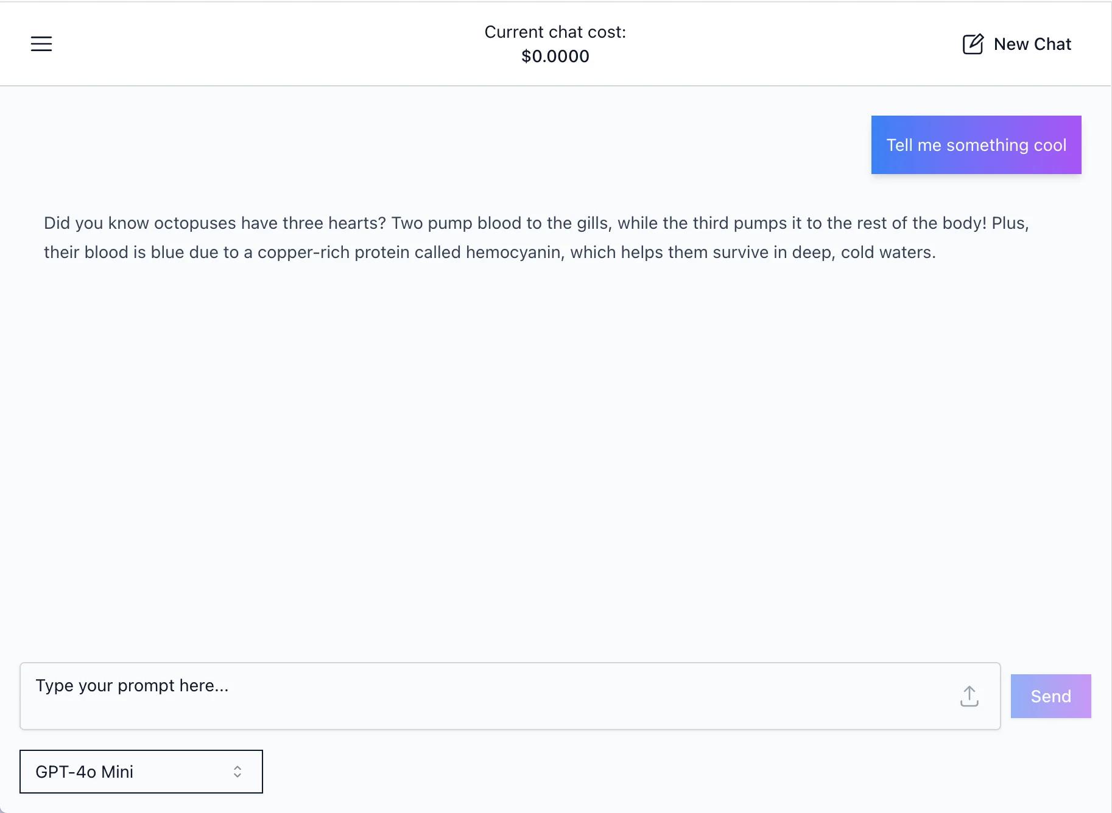The width and height of the screenshot is (1112, 813).
Task: Click the file upload arrow icon
Action: (x=969, y=696)
